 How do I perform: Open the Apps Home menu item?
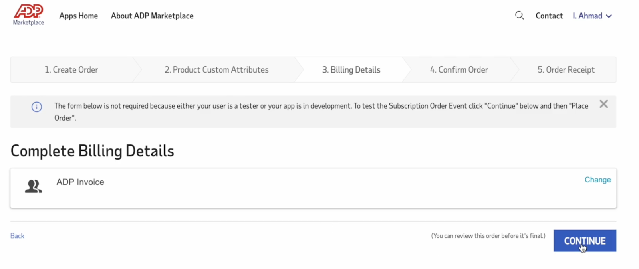click(79, 16)
